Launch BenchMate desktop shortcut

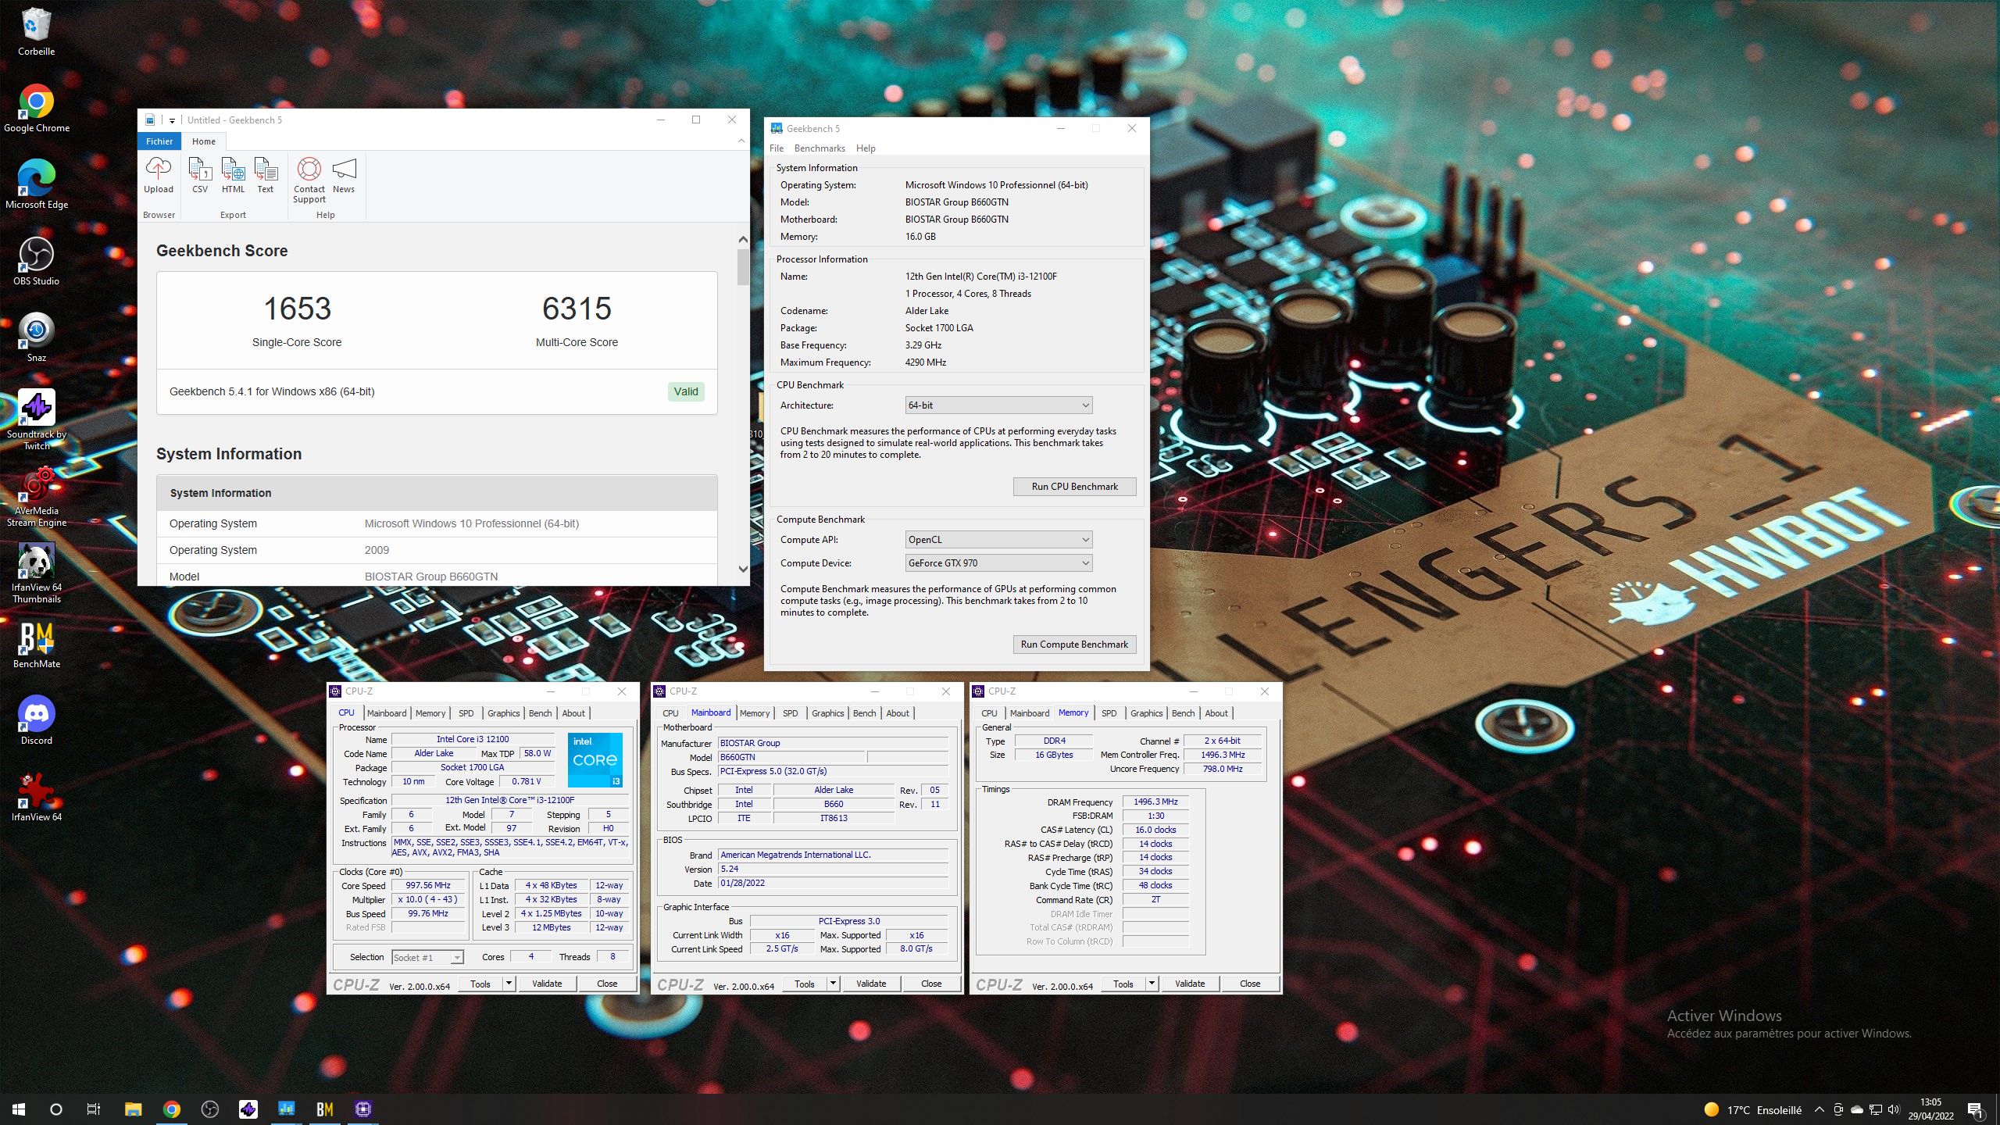(x=36, y=645)
